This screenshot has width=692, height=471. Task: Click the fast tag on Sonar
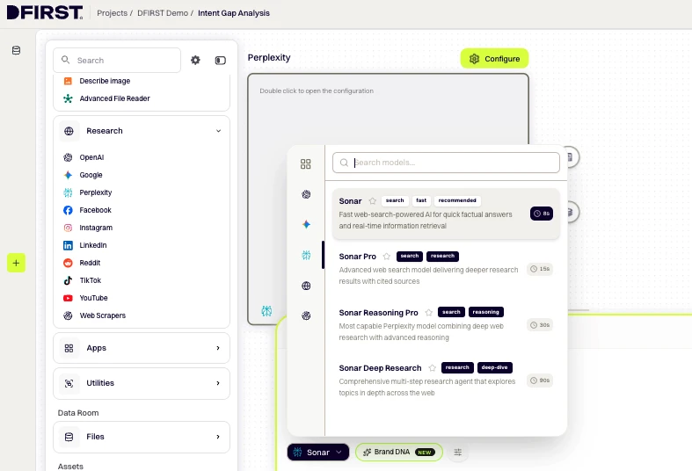click(421, 200)
